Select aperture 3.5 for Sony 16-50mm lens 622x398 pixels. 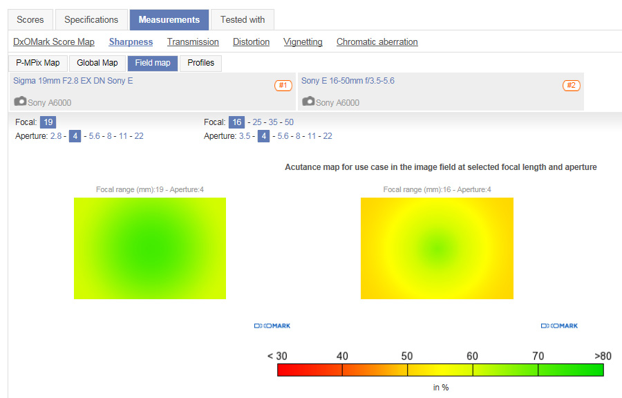tap(245, 136)
